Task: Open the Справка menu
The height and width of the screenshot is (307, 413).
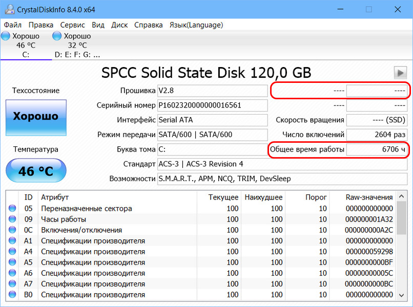Action: (148, 25)
